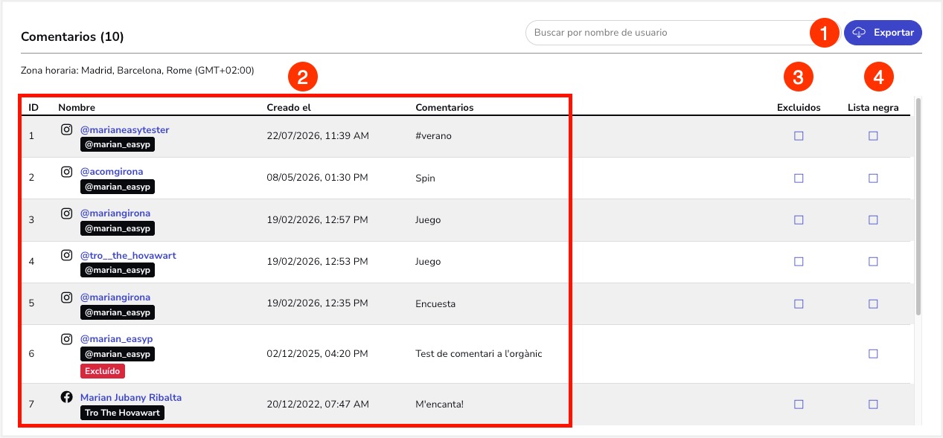Open the @tro__the_hovawart profile link
This screenshot has width=943, height=438.
(128, 255)
